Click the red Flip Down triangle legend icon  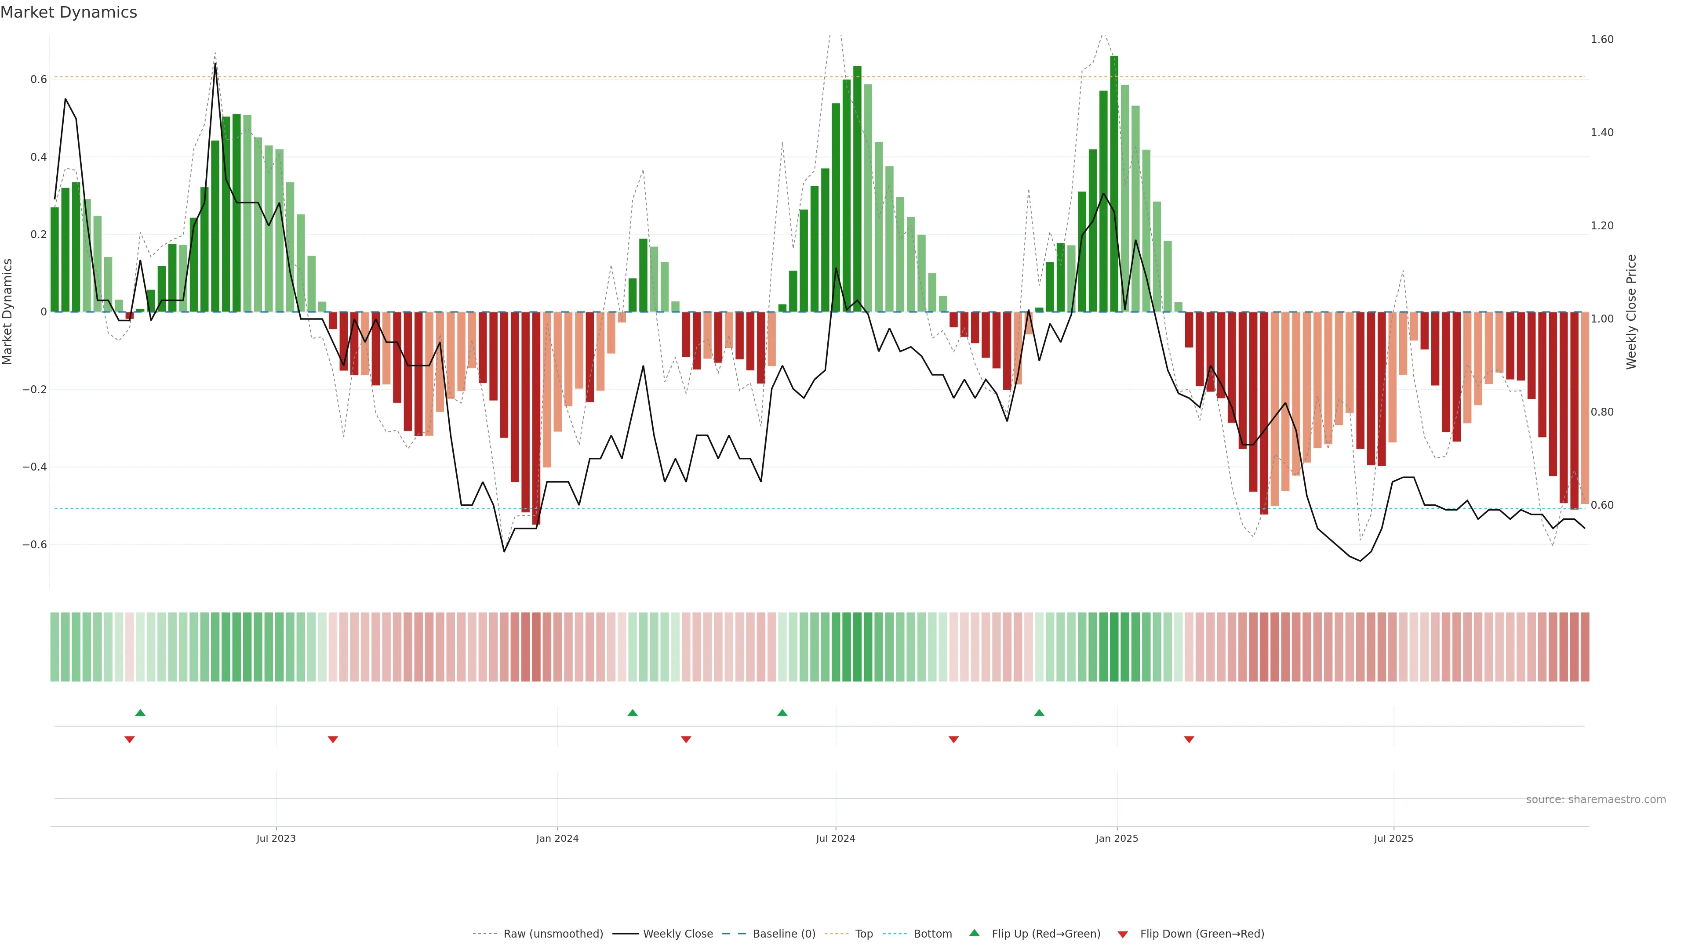click(1123, 934)
